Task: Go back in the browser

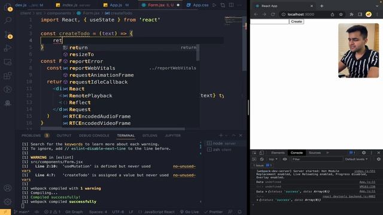Action: (x=256, y=14)
